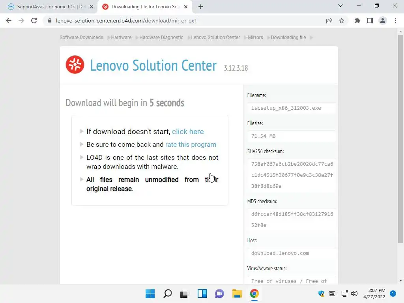Click the red Lenovo Solution Center logo
404x303 pixels.
tap(75, 64)
